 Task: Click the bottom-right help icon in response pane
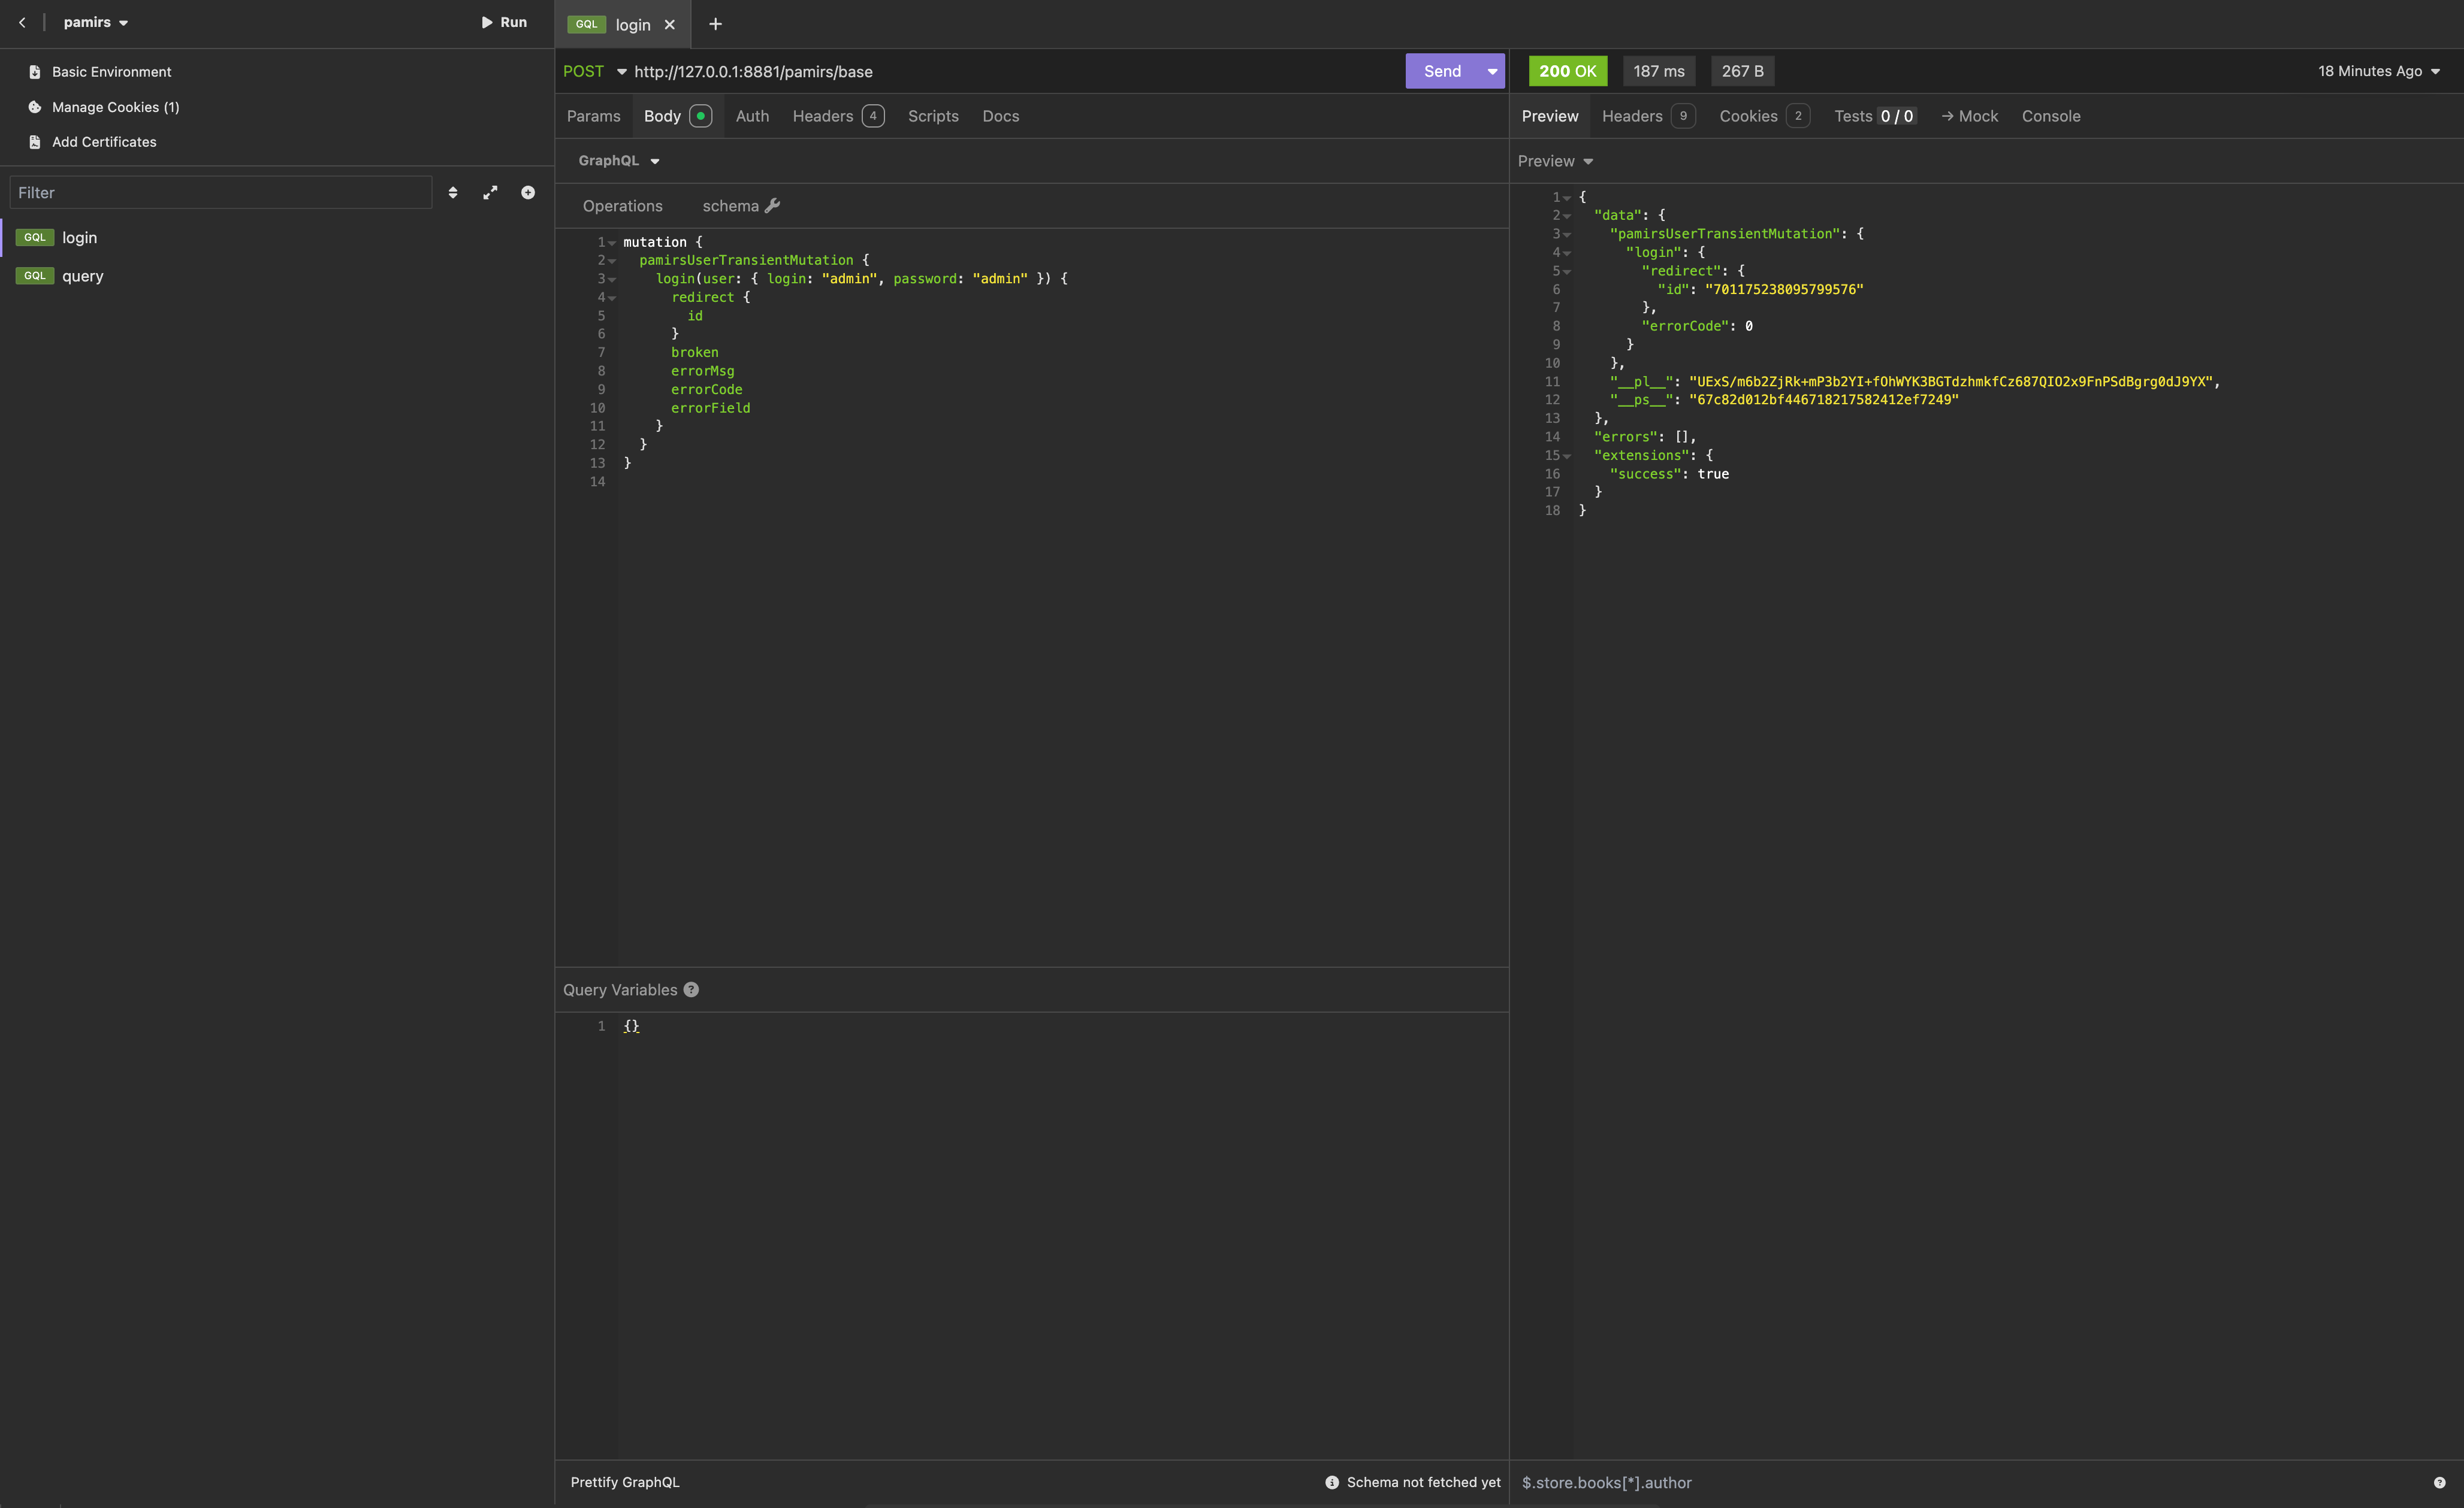click(x=2439, y=1483)
